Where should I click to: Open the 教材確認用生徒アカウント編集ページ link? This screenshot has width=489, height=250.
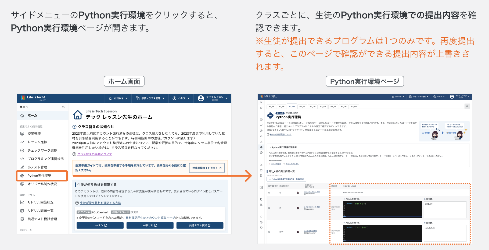pos(150,218)
